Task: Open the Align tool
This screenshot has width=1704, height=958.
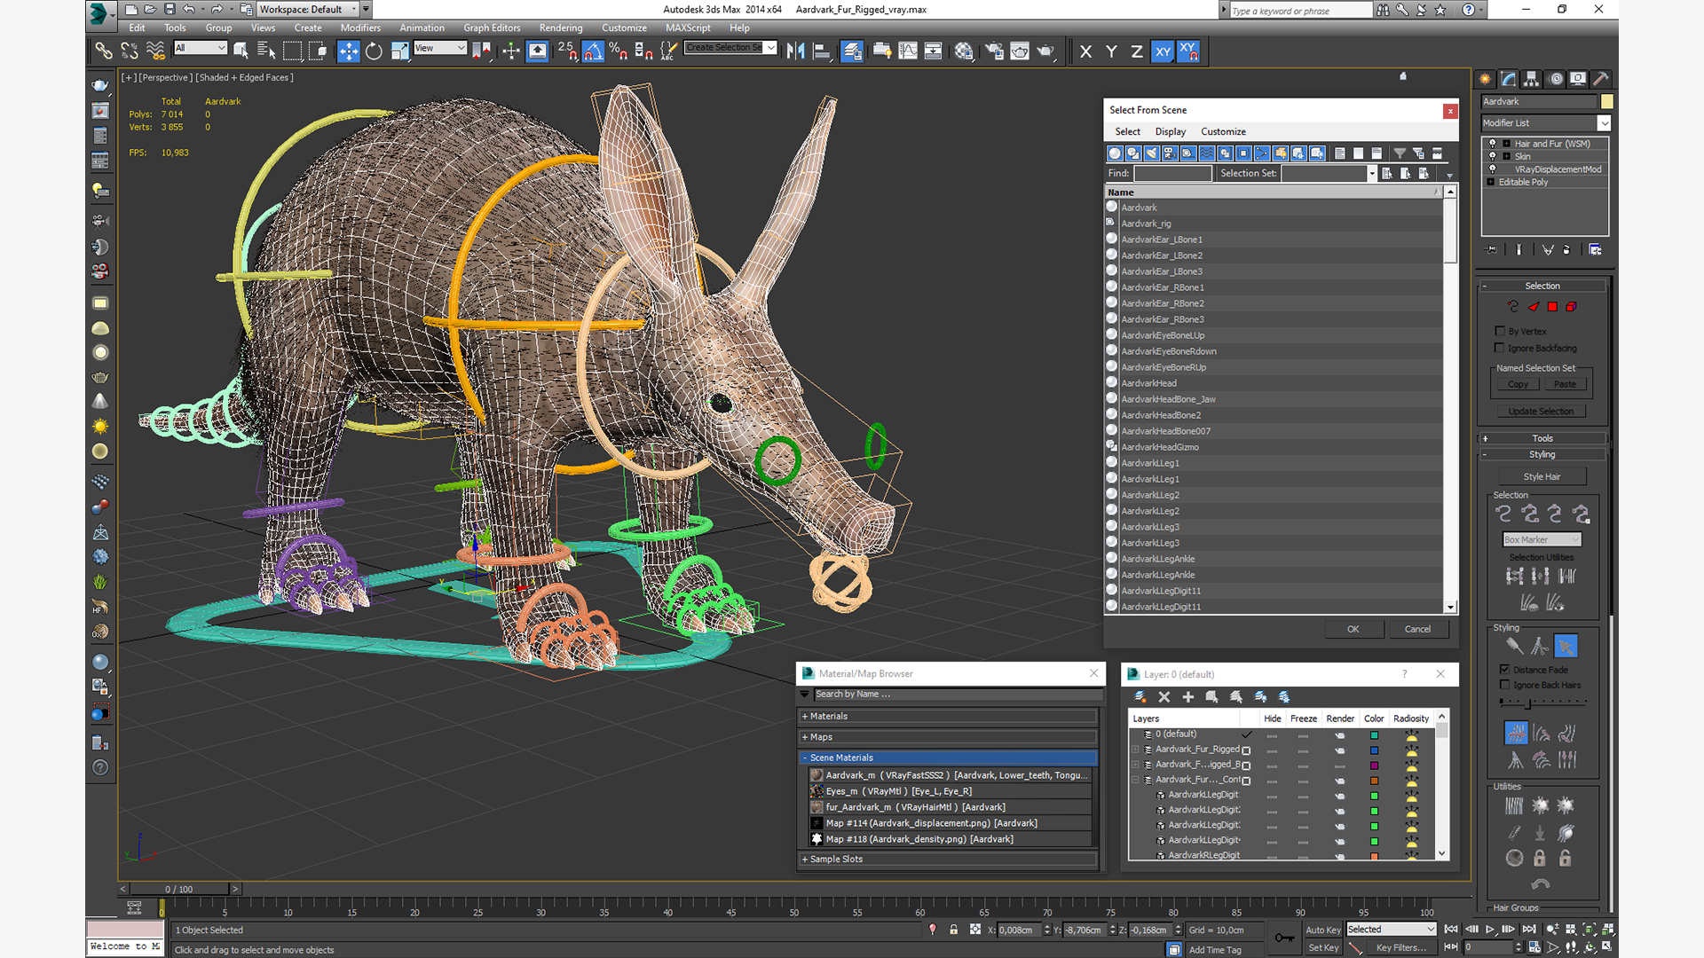Action: (x=822, y=51)
